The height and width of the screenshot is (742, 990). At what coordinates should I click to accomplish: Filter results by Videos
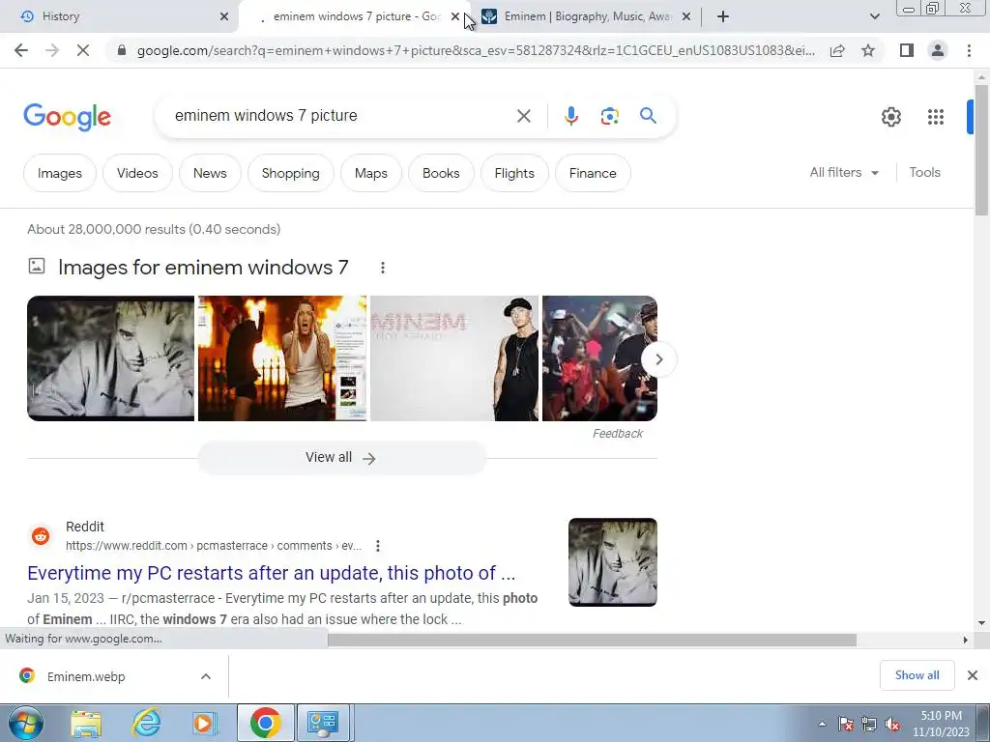[137, 173]
